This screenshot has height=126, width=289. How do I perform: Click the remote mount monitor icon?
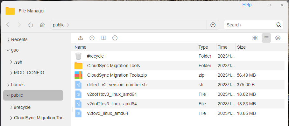pos(103,38)
